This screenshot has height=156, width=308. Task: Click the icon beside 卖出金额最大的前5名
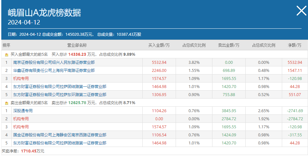[6, 103]
